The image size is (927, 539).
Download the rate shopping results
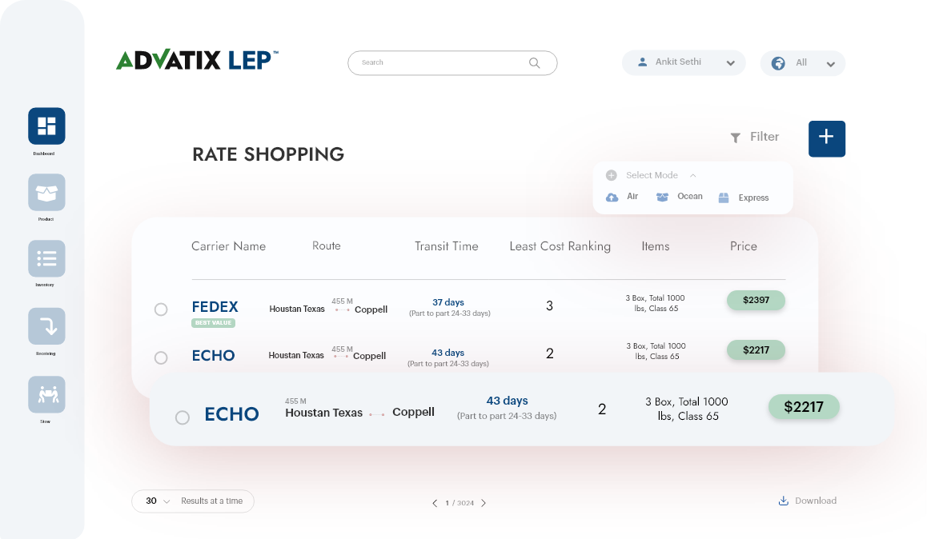[807, 501]
